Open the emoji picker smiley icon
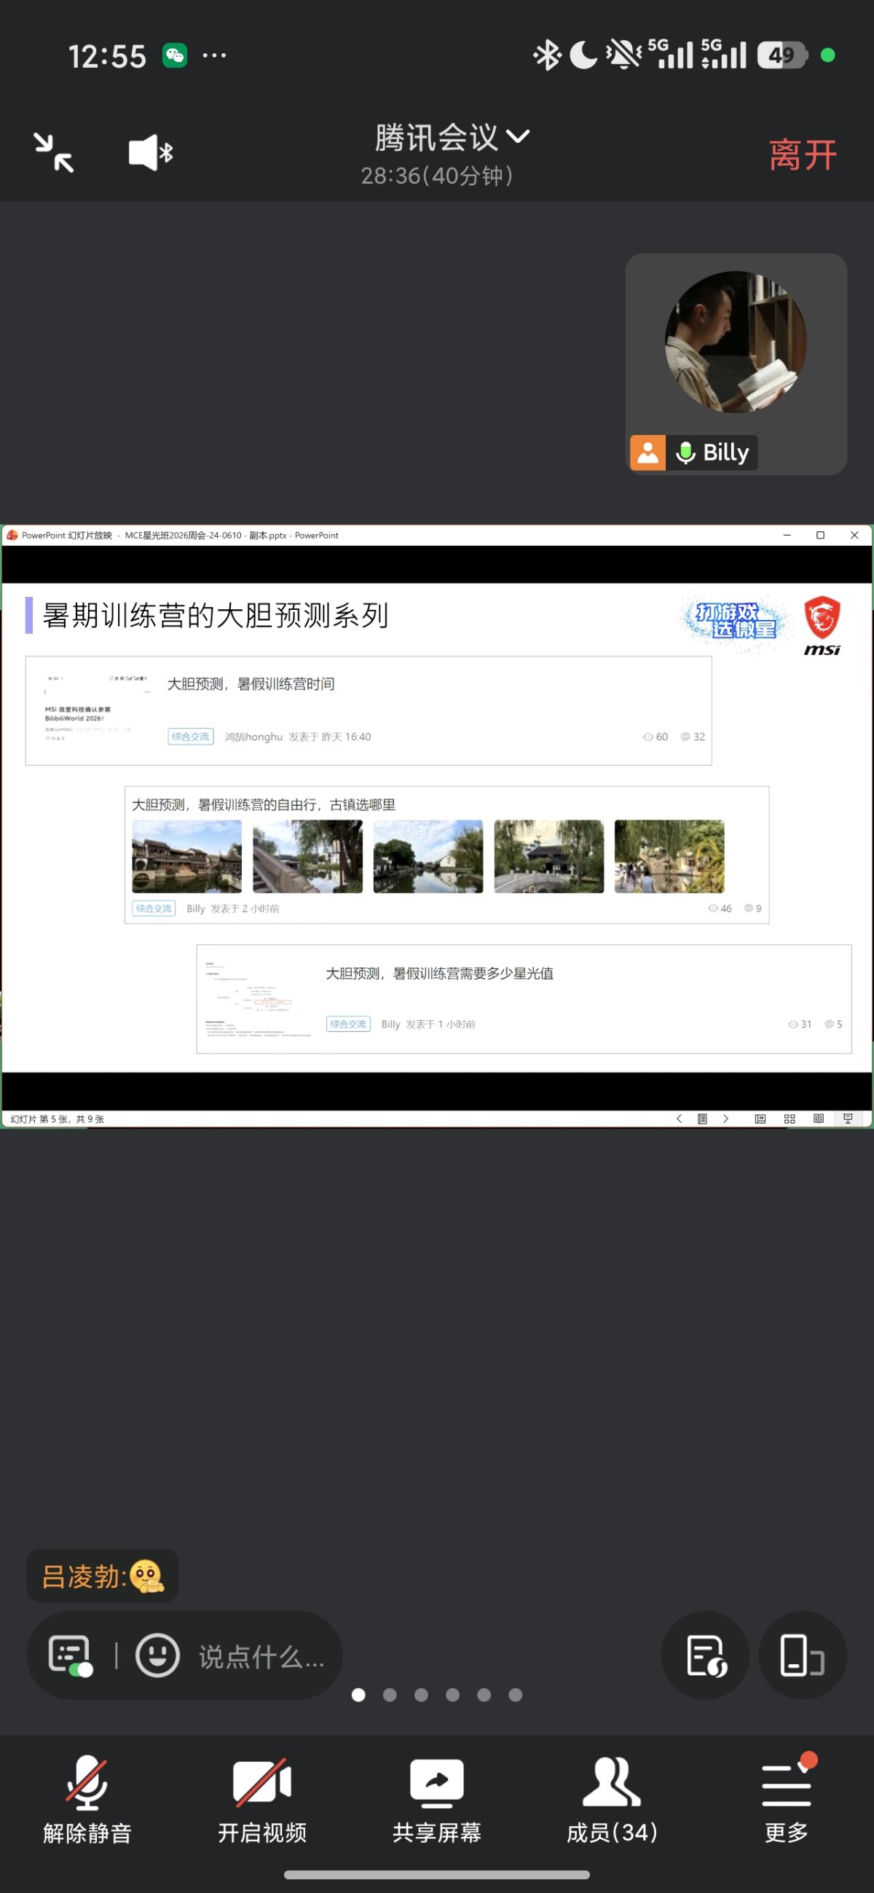The width and height of the screenshot is (874, 1893). (157, 1655)
